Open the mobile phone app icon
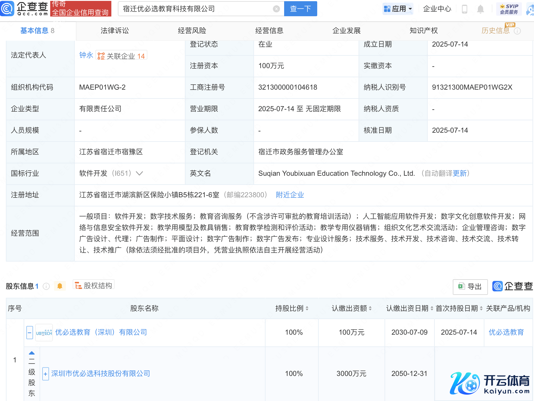The image size is (534, 401). coord(464,9)
